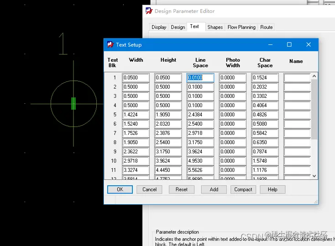The height and width of the screenshot is (246, 335).
Task: Click Line Space field showing 3.1750
Action: click(200, 142)
